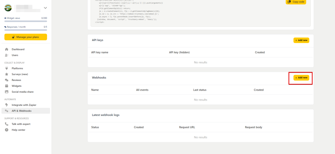Click the Users icon in sidebar
Image resolution: width=335 pixels, height=154 pixels.
click(x=7, y=55)
